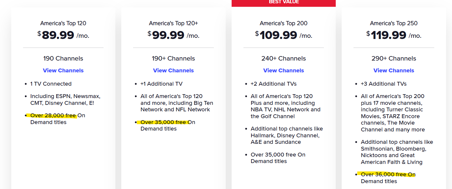Click the highlighted Over 28,000 free text

pyautogui.click(x=53, y=115)
